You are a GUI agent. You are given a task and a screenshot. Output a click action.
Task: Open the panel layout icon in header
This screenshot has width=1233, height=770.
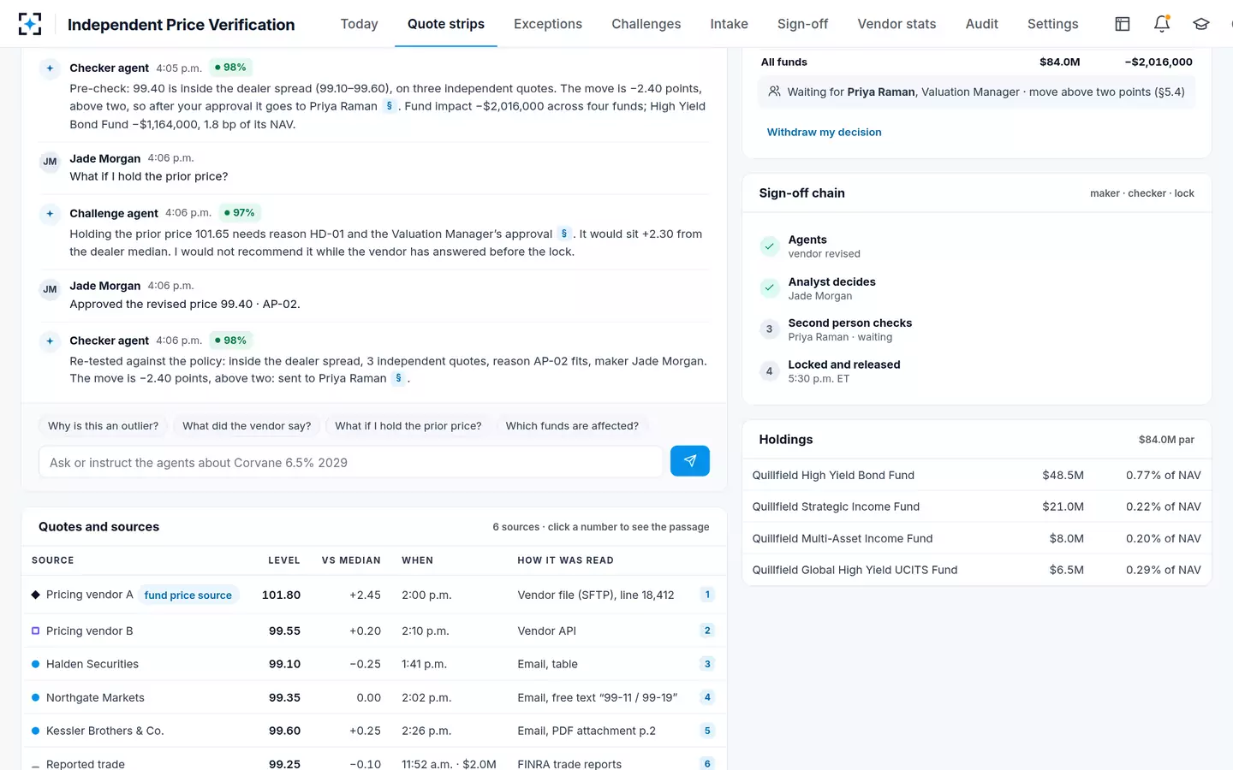1123,24
